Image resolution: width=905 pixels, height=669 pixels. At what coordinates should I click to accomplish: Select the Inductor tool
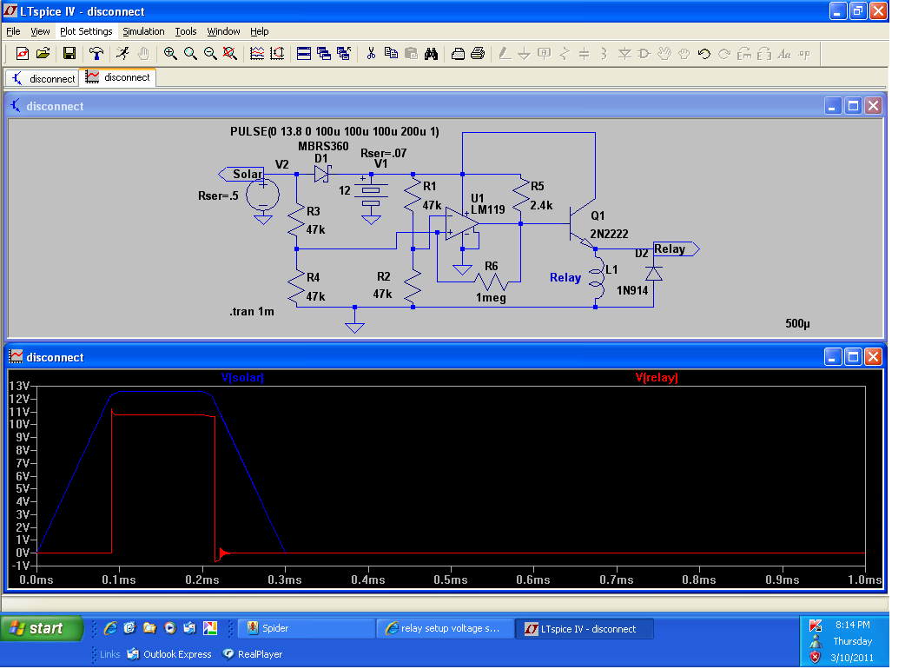tap(604, 54)
